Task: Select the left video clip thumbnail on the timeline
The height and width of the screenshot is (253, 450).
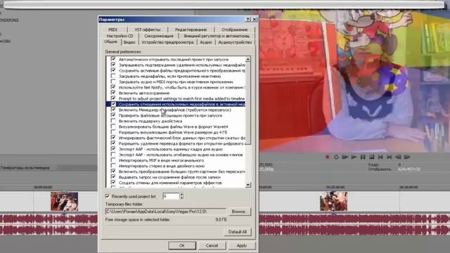Action: (x=64, y=202)
